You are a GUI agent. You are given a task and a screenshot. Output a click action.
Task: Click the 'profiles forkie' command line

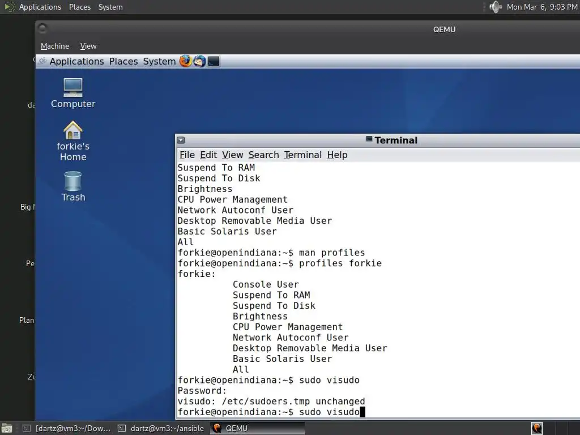coord(279,263)
